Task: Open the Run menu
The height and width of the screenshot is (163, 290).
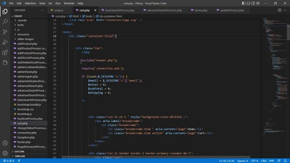Action: pos(58,3)
